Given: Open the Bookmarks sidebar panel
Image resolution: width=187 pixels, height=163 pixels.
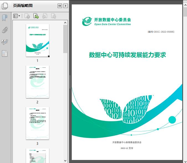Looking at the screenshot, I should click(5, 18).
